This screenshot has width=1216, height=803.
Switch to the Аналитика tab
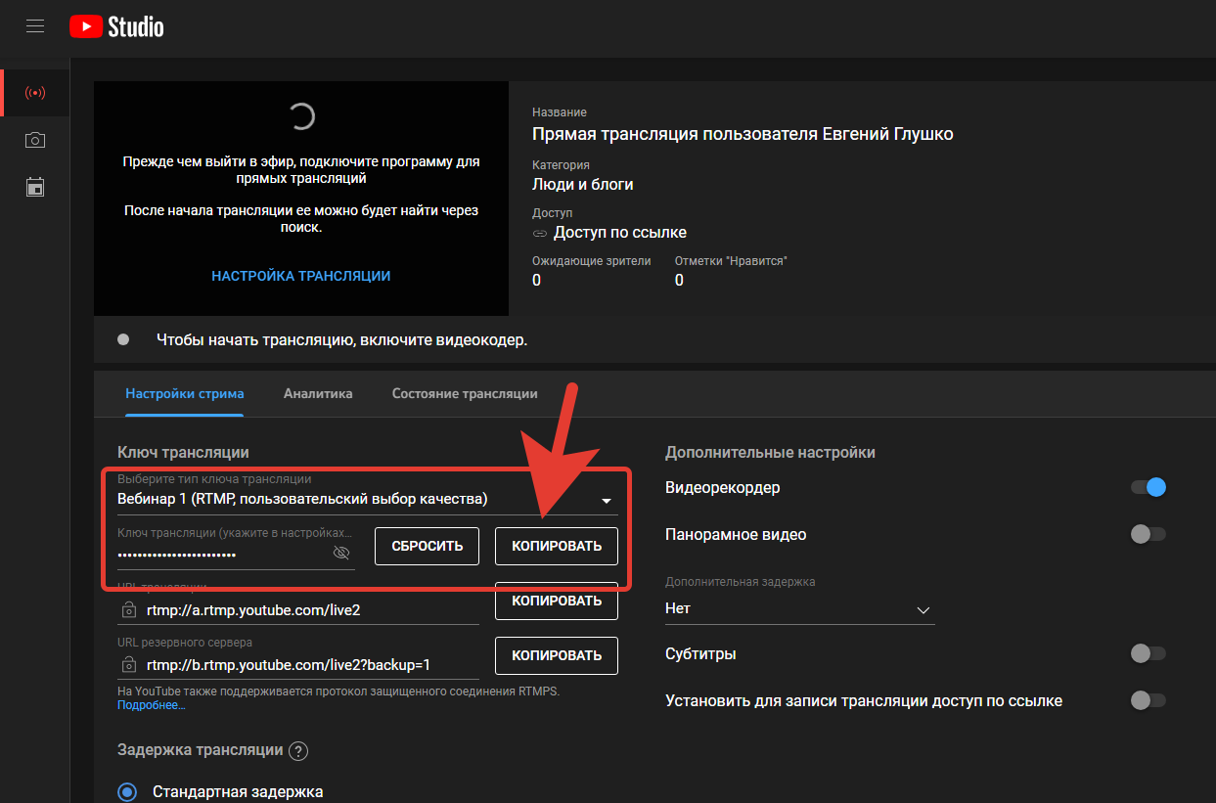pyautogui.click(x=318, y=393)
